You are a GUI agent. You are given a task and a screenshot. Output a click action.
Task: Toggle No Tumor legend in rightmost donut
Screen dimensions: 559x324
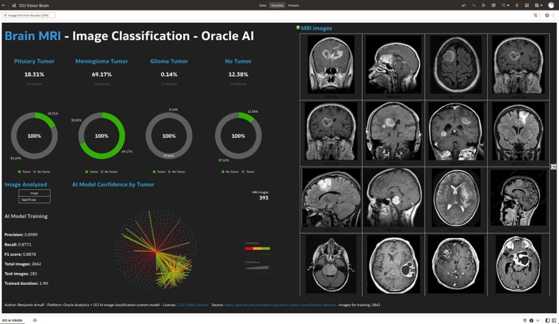click(x=230, y=172)
